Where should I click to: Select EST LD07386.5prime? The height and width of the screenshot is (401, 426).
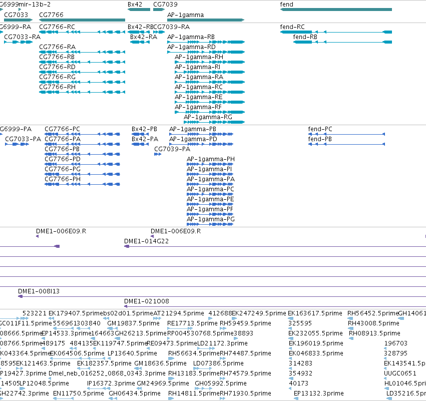click(x=218, y=363)
